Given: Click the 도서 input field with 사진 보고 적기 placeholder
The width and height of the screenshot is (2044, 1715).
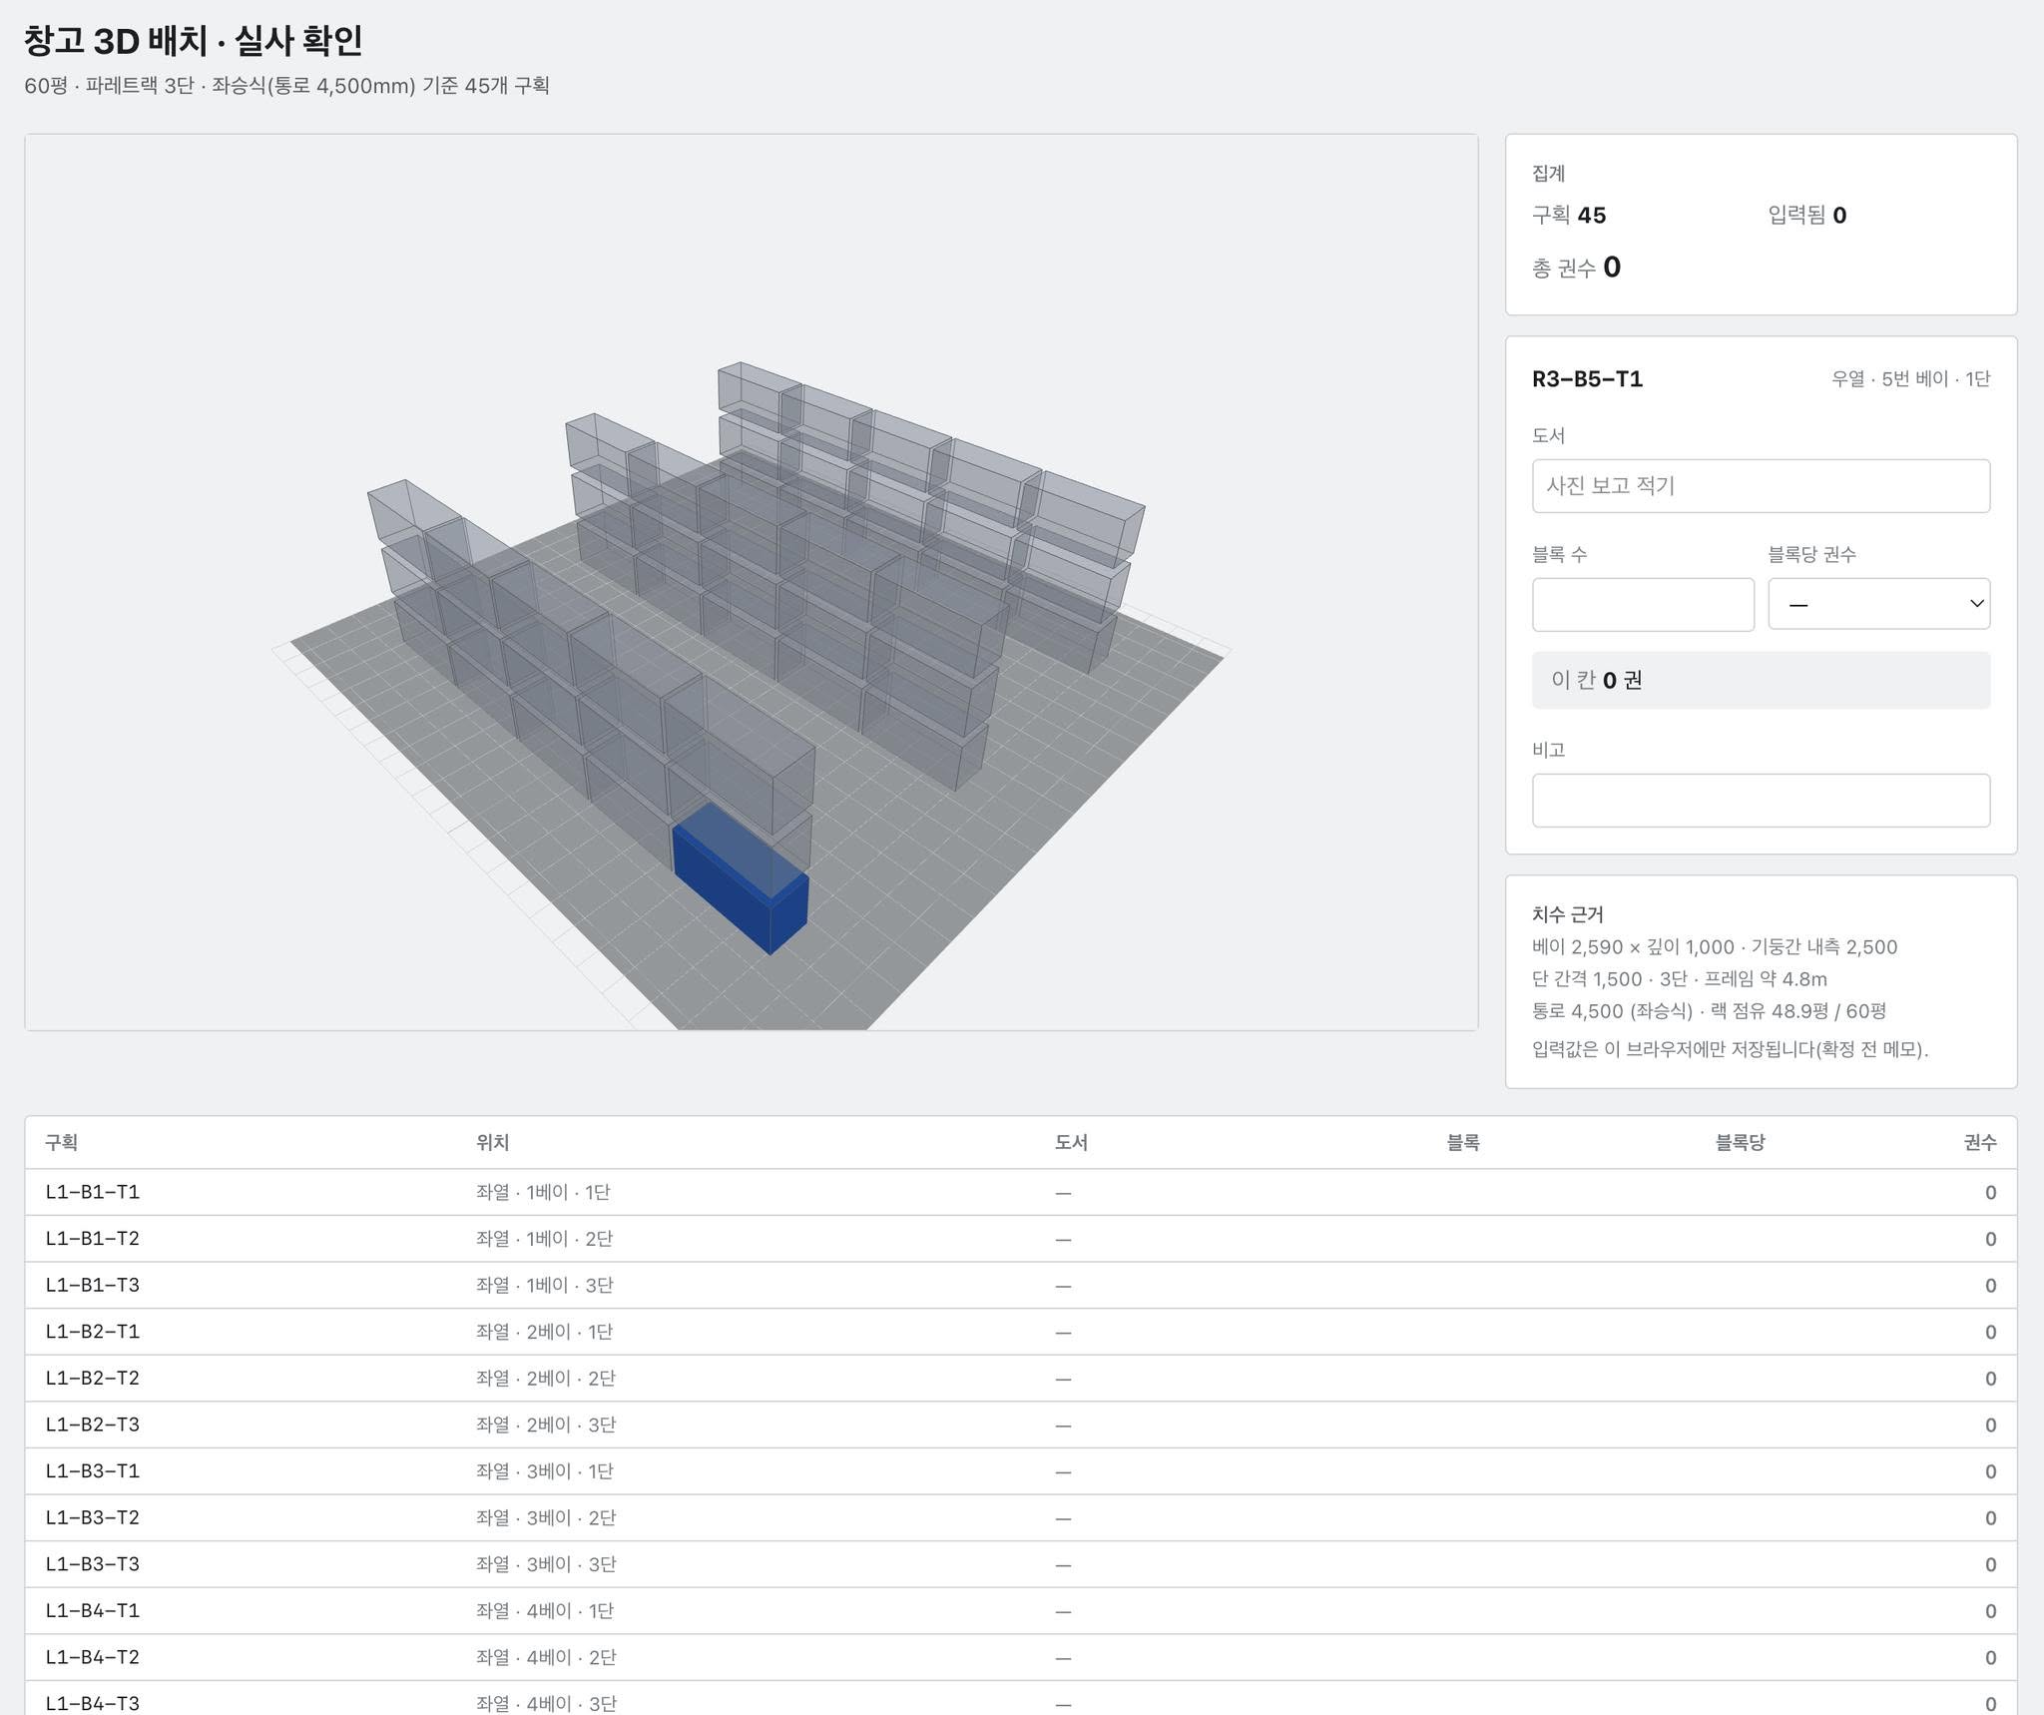Looking at the screenshot, I should tap(1761, 486).
